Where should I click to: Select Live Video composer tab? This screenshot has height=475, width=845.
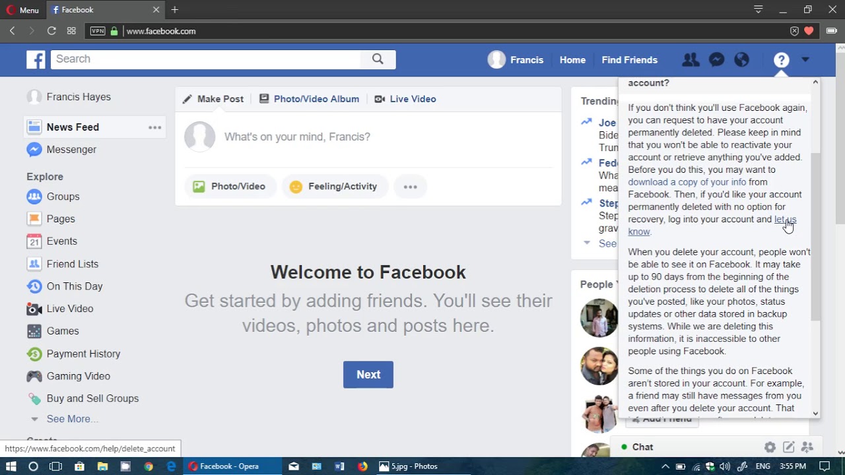tap(405, 99)
